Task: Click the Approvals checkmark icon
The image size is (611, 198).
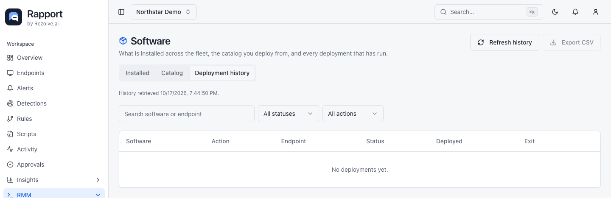Action: [10, 165]
